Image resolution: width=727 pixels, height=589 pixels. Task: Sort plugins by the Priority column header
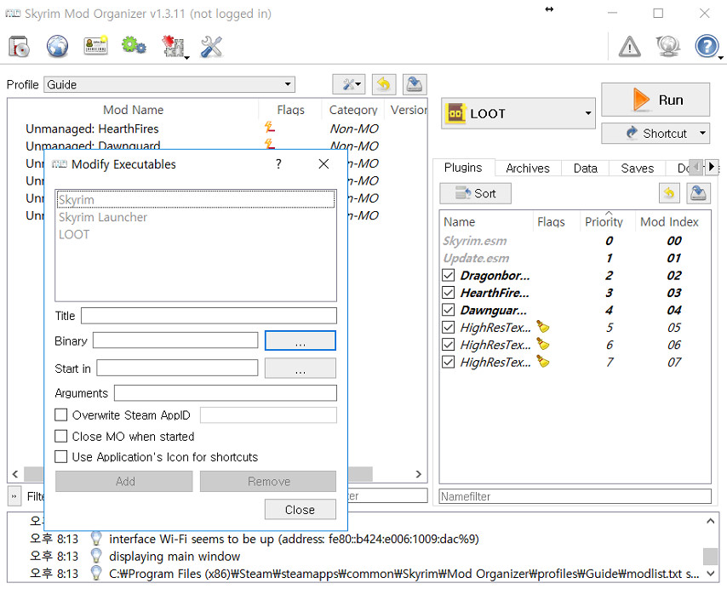coord(604,221)
